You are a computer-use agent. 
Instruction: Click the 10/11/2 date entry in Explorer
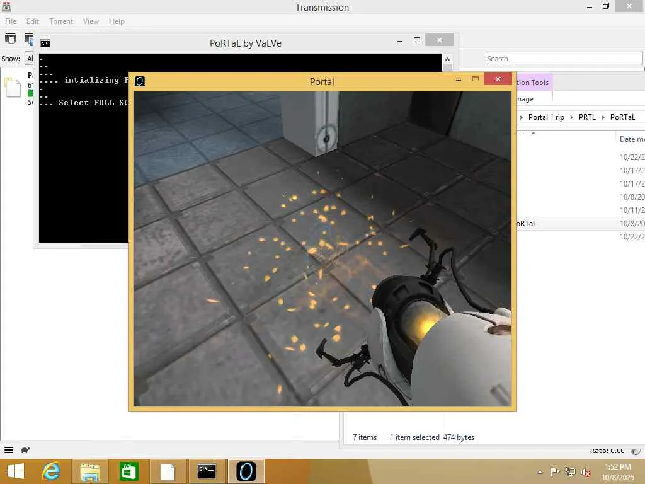632,210
